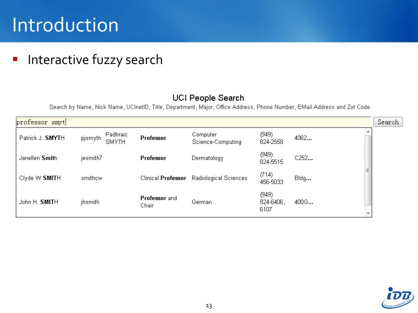Click the 'Dermatology' department cell
418x313 pixels.
point(208,158)
